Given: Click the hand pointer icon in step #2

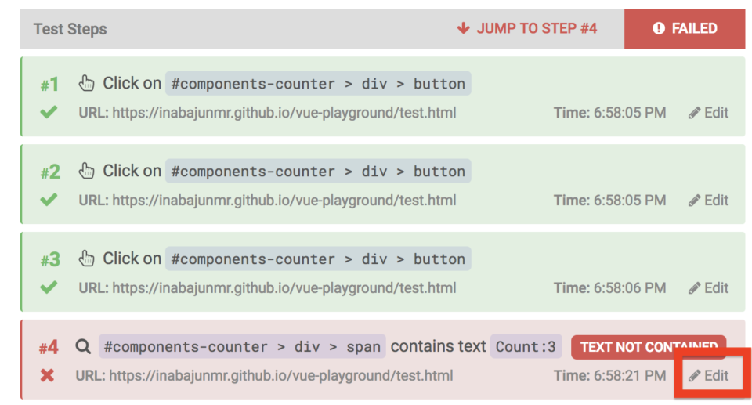Looking at the screenshot, I should pos(86,171).
